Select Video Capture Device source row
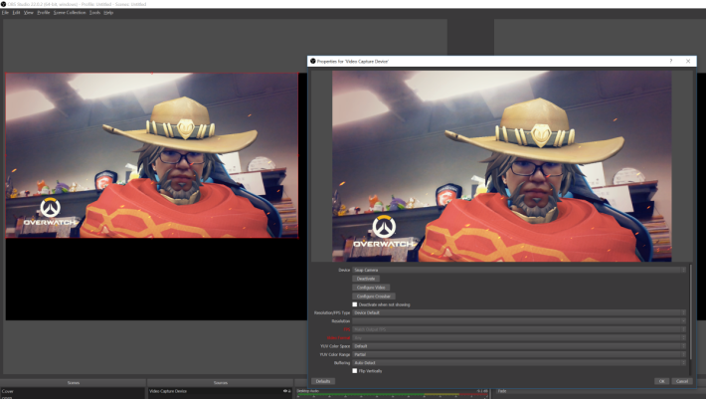Viewport: 706px width, 399px height. click(220, 391)
